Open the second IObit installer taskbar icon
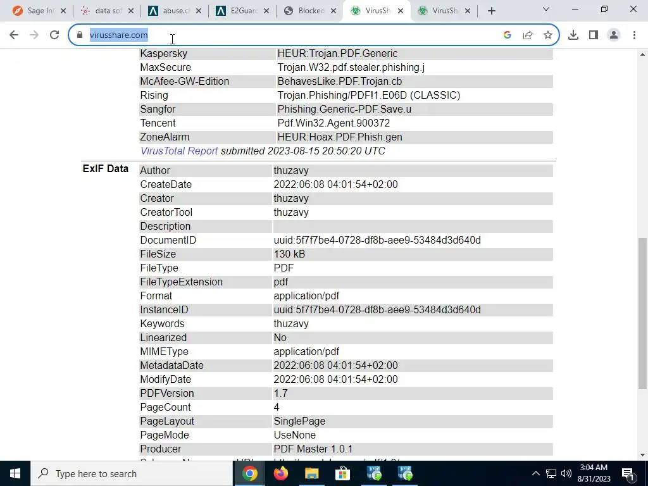The image size is (648, 486). (x=405, y=473)
